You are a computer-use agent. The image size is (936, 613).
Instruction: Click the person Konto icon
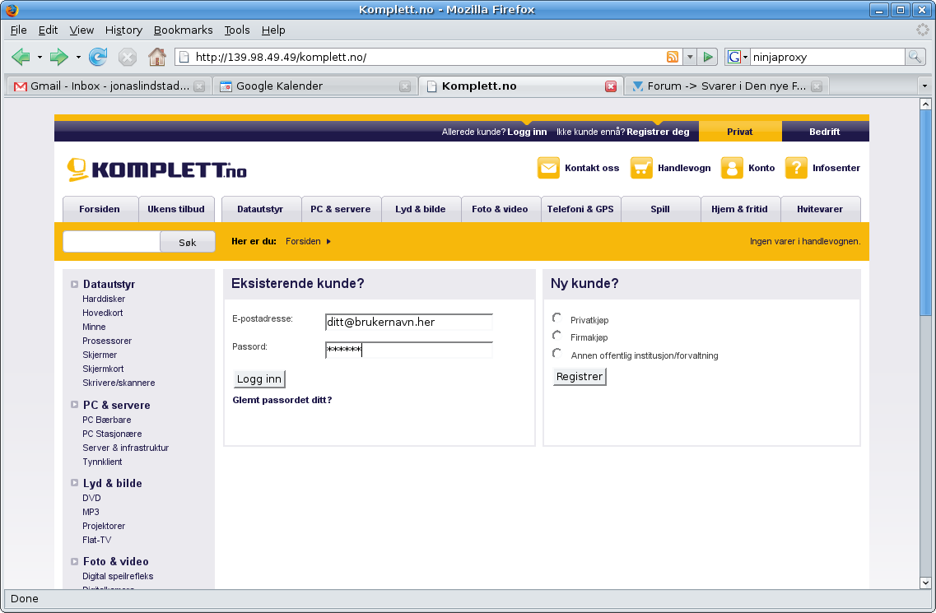tap(732, 168)
